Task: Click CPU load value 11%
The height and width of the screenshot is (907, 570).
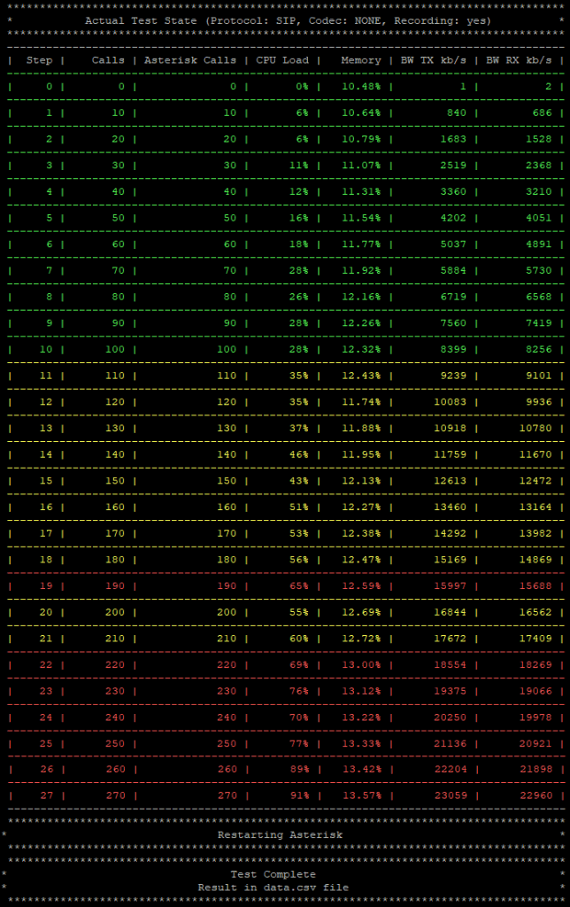Action: pos(299,166)
